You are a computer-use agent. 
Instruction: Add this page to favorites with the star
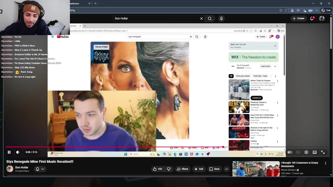click(286, 10)
